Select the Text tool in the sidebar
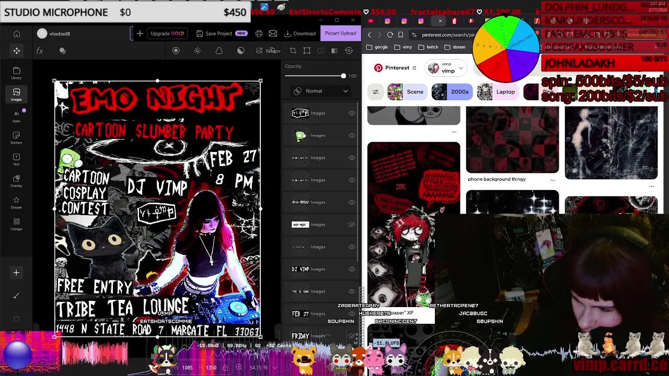 point(16,159)
